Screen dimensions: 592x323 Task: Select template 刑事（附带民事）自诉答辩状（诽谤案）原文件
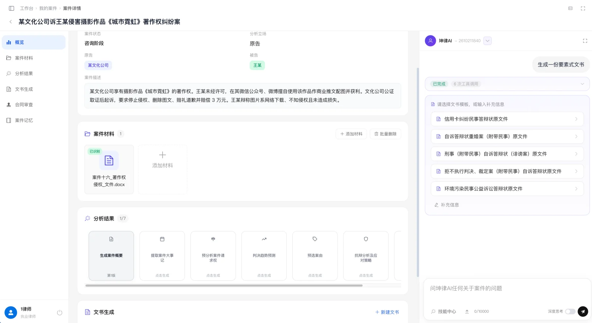point(507,154)
